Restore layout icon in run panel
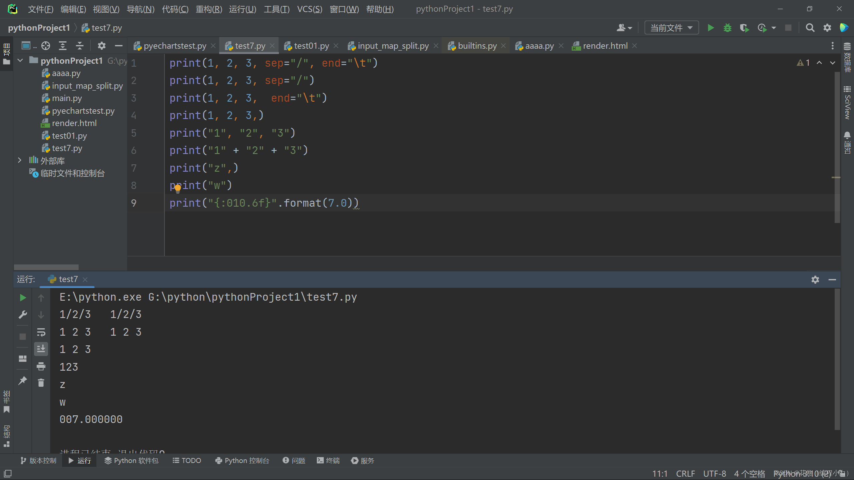The height and width of the screenshot is (480, 854). coord(23,359)
